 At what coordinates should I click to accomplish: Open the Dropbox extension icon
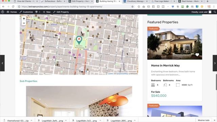(173, 7)
